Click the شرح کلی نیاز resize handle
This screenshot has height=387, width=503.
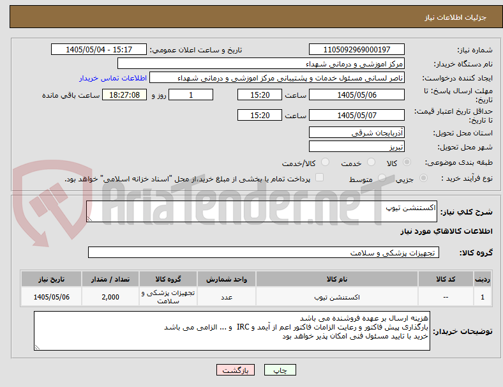pos(89,219)
